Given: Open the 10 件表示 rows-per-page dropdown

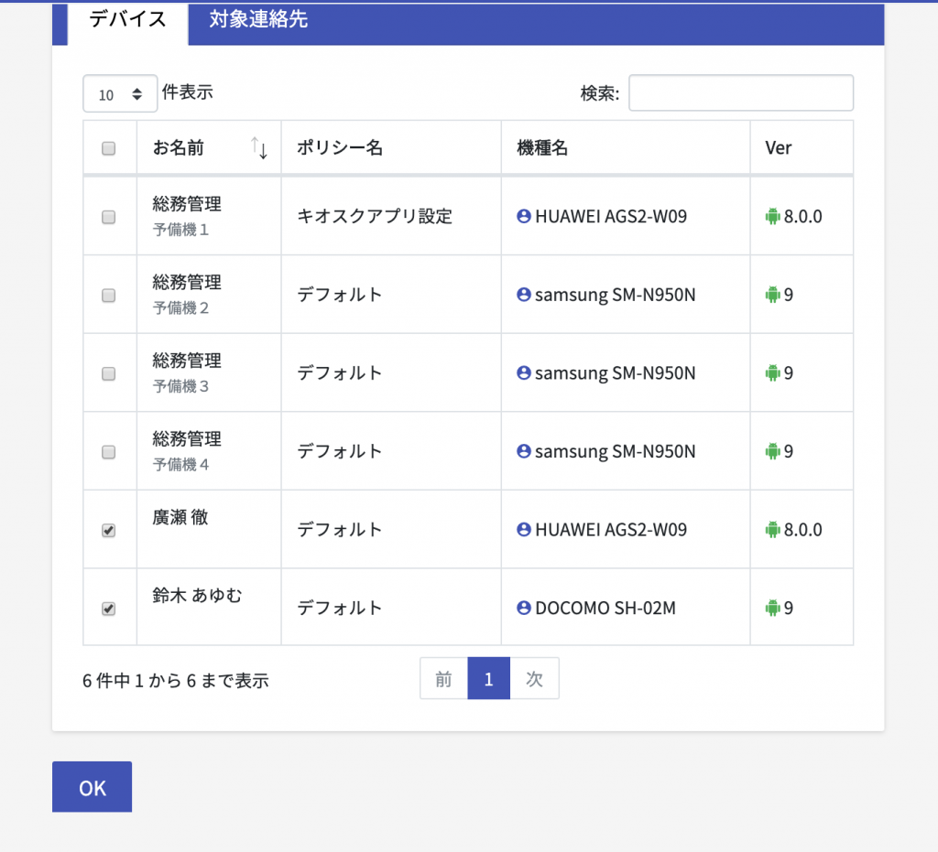Looking at the screenshot, I should 120,93.
